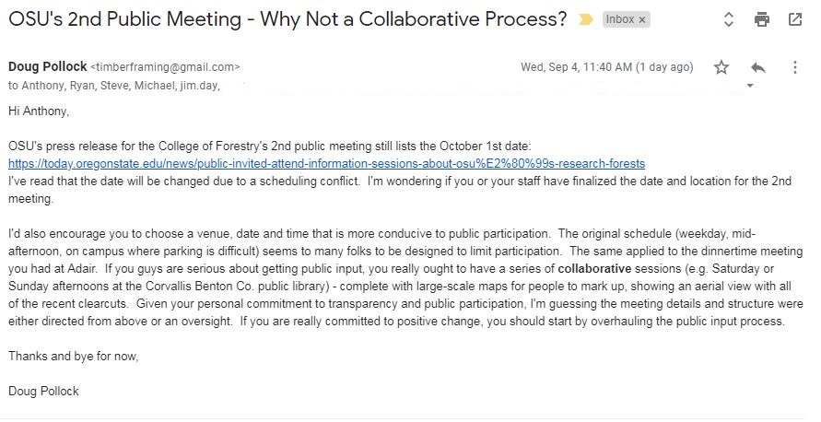Click the email subject line title
This screenshot has height=422, width=821.
pos(287,19)
